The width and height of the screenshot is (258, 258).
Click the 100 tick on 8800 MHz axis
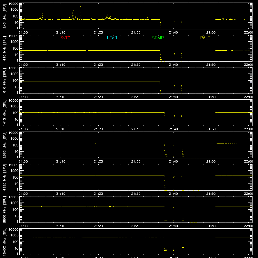pyautogui.click(x=15, y=210)
